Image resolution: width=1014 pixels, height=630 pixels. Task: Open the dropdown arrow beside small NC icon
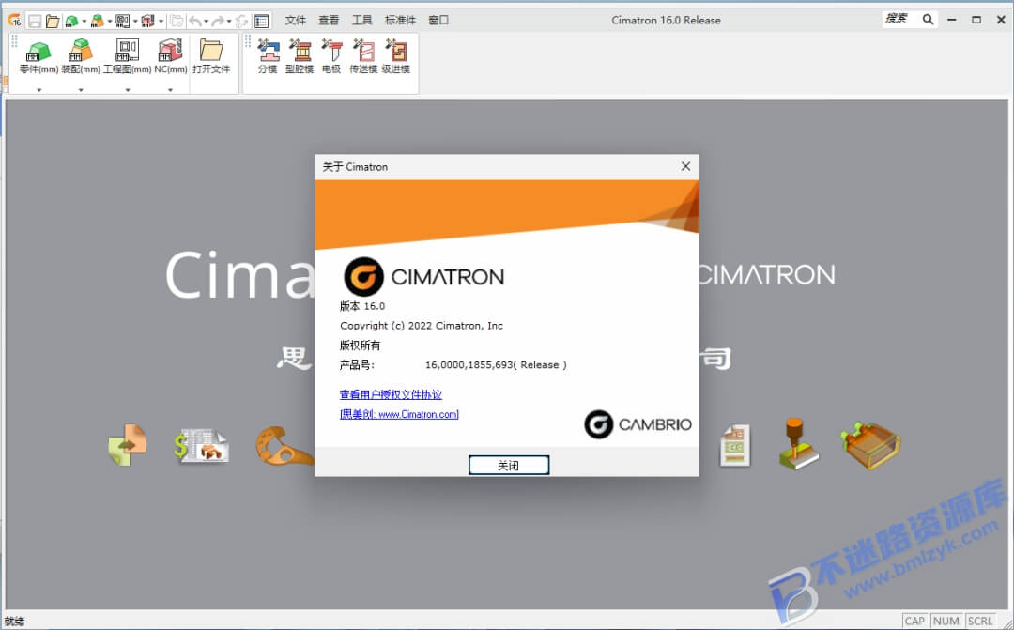tap(161, 22)
